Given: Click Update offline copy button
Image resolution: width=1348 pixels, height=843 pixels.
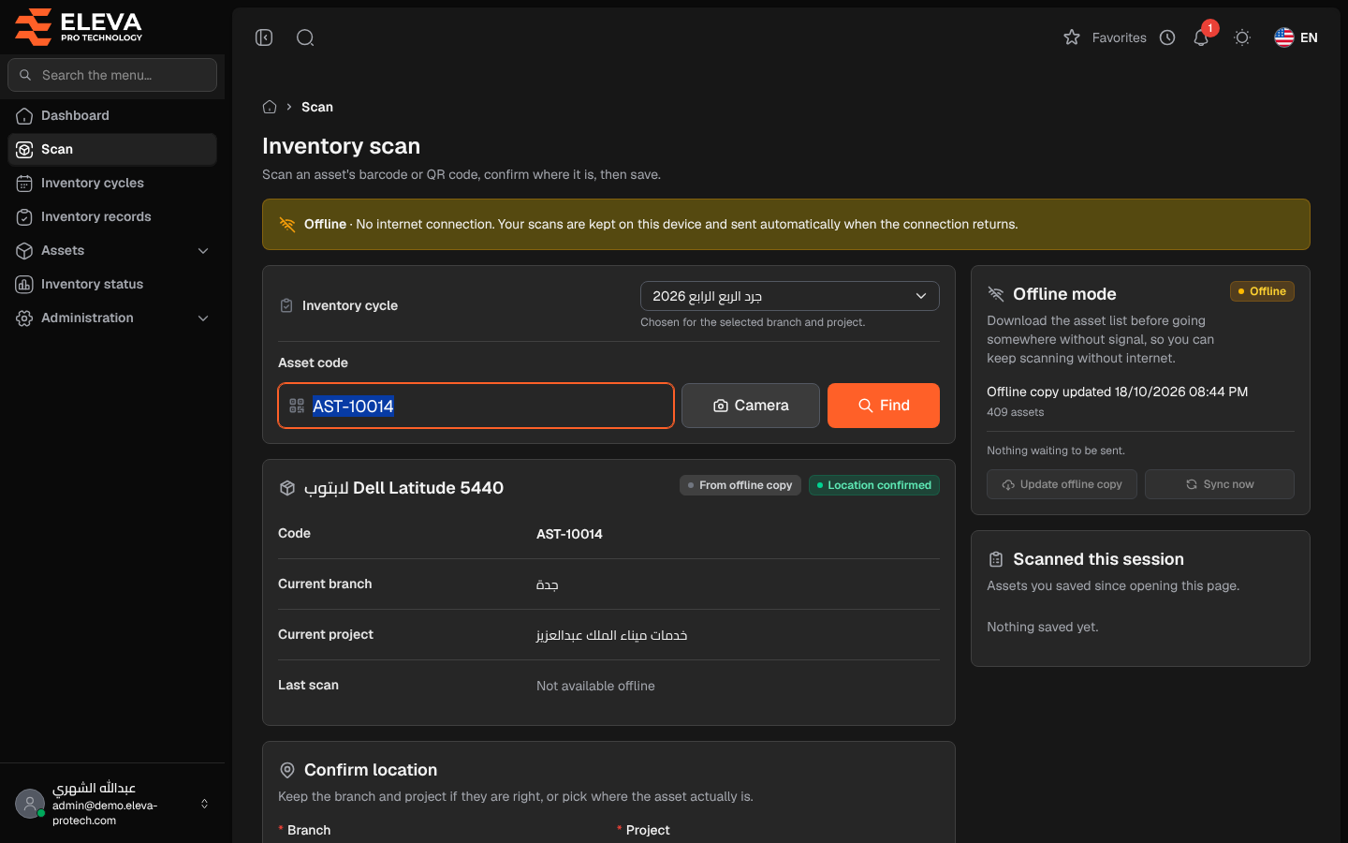Looking at the screenshot, I should pos(1062,484).
